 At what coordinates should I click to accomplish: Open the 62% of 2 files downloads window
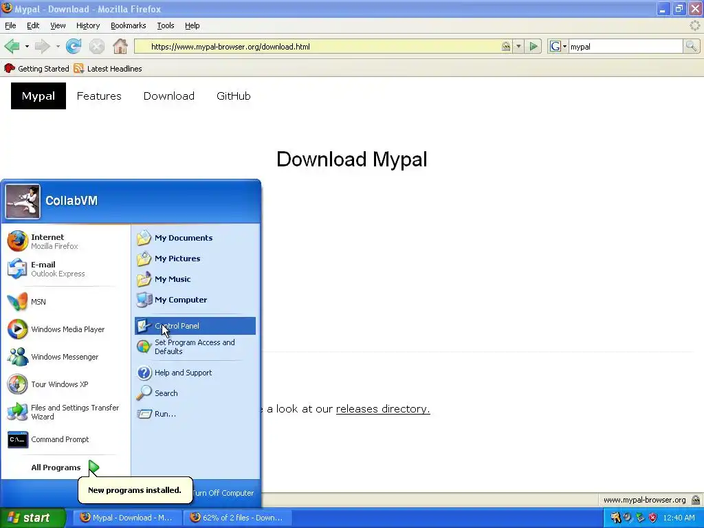[238, 518]
